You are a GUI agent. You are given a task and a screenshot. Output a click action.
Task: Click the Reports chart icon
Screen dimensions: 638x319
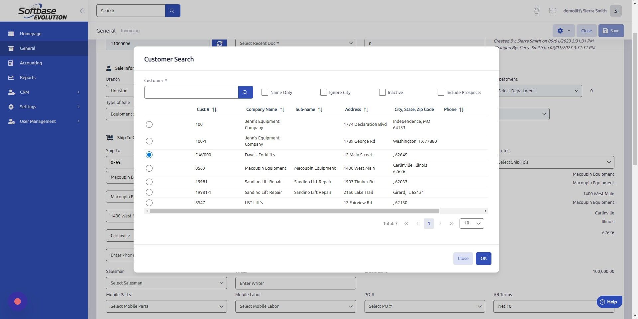coord(11,78)
